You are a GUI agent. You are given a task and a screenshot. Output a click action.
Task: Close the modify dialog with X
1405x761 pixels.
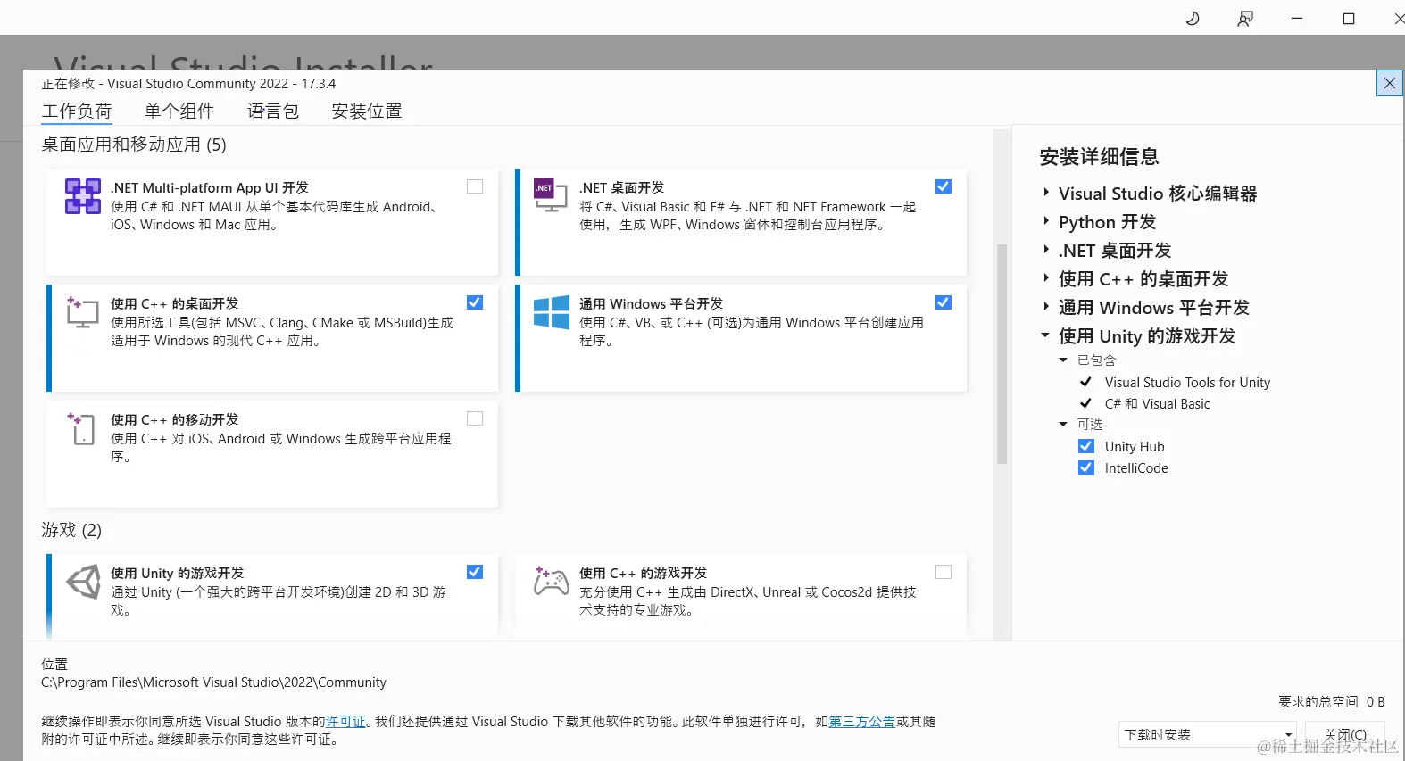[1389, 83]
